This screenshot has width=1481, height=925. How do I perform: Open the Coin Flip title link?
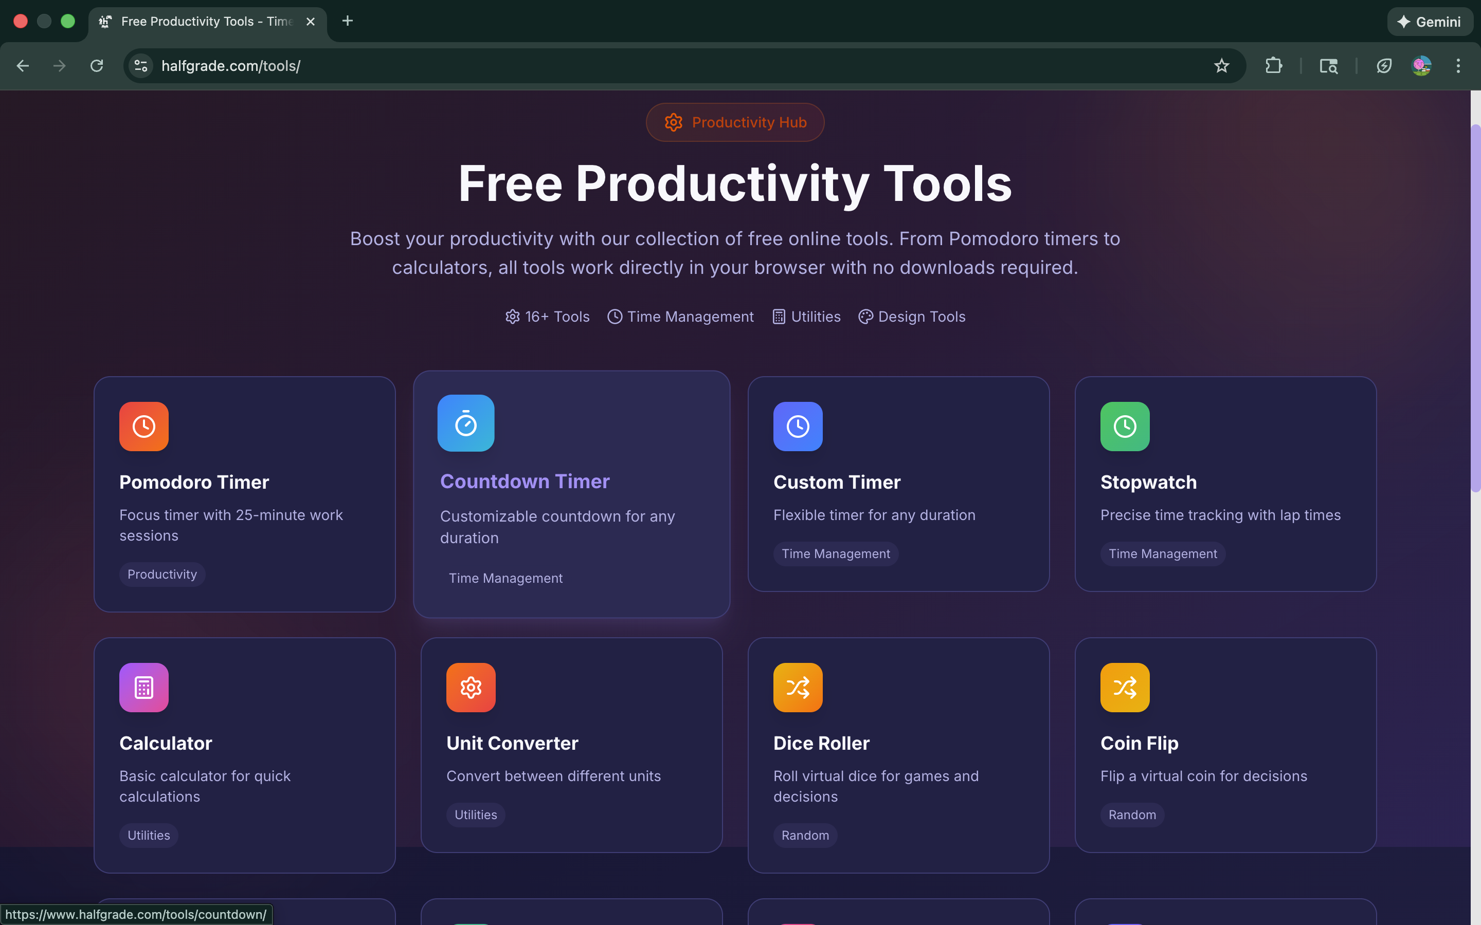[1139, 743]
